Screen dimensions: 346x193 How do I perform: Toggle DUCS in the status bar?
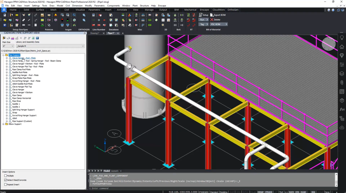pos(291,192)
